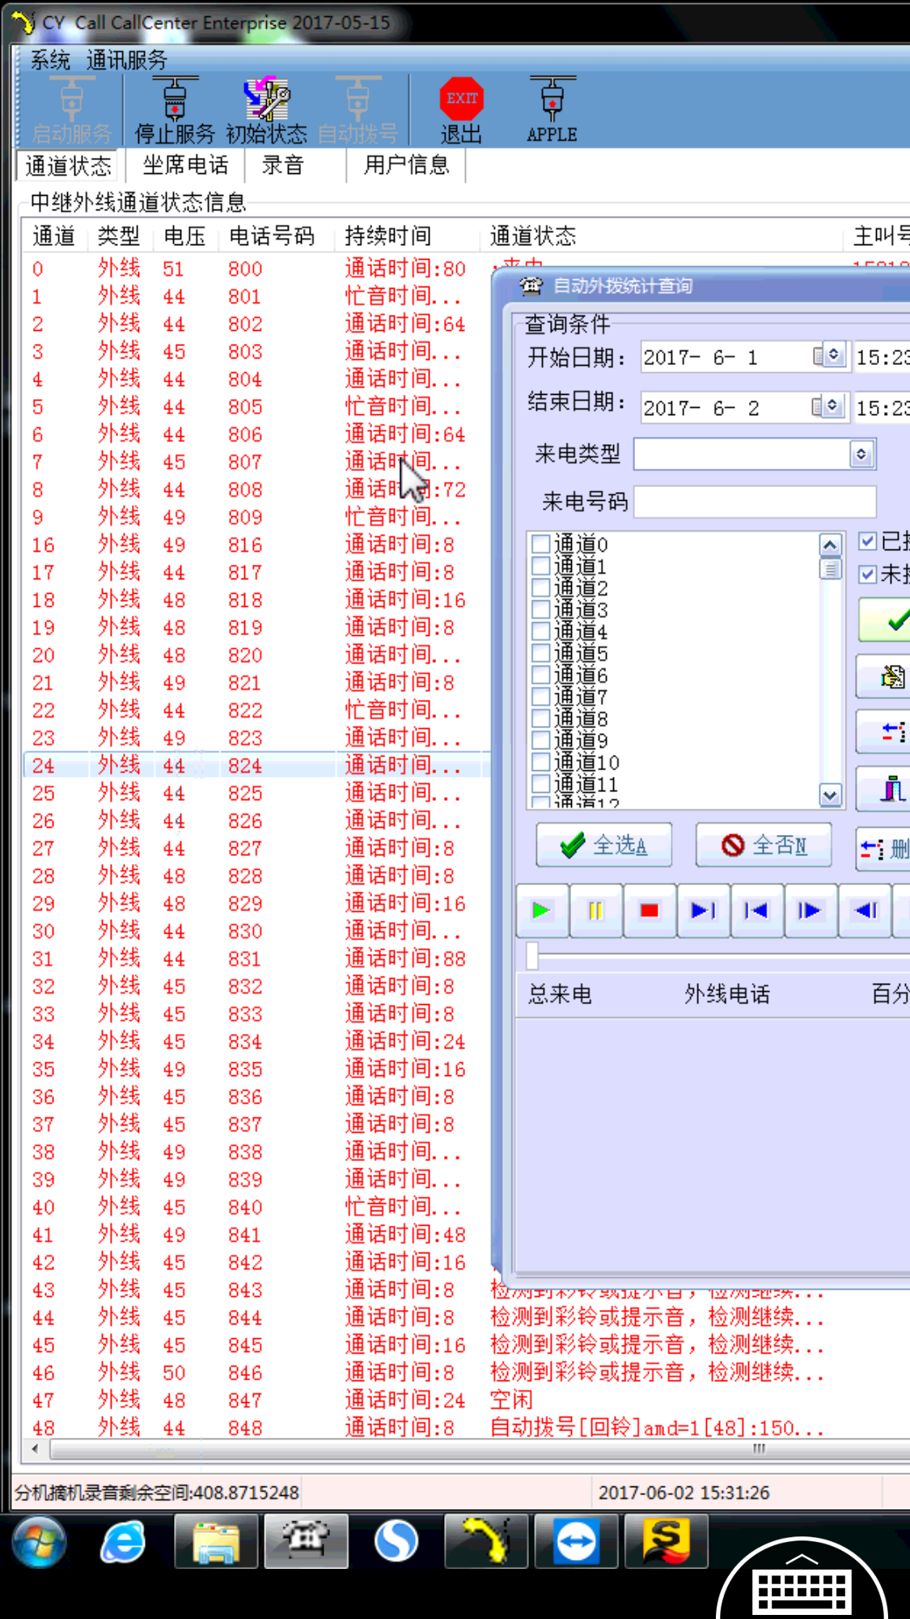Open Windows Start menu orb

(38, 1541)
